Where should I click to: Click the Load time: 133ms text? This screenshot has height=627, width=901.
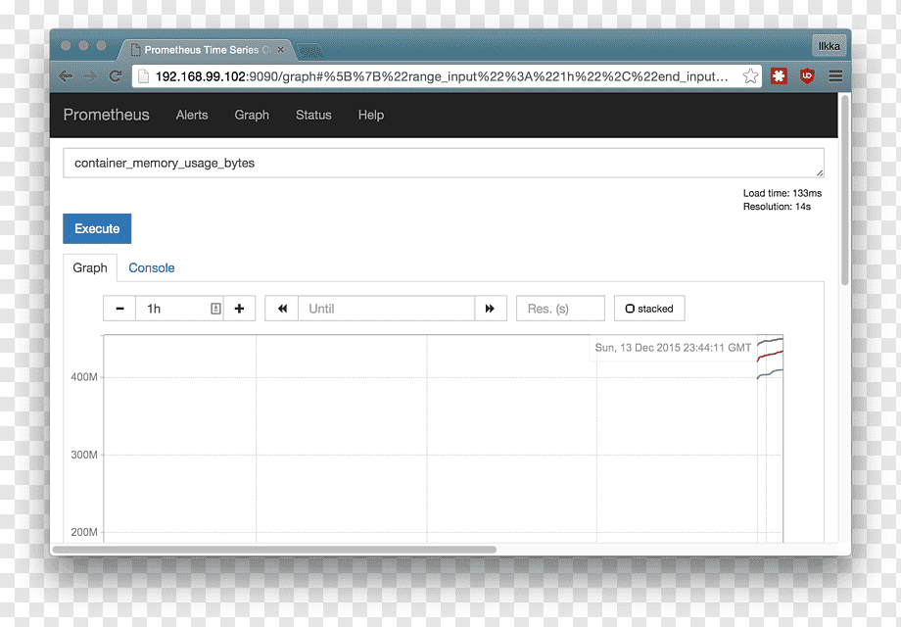782,193
